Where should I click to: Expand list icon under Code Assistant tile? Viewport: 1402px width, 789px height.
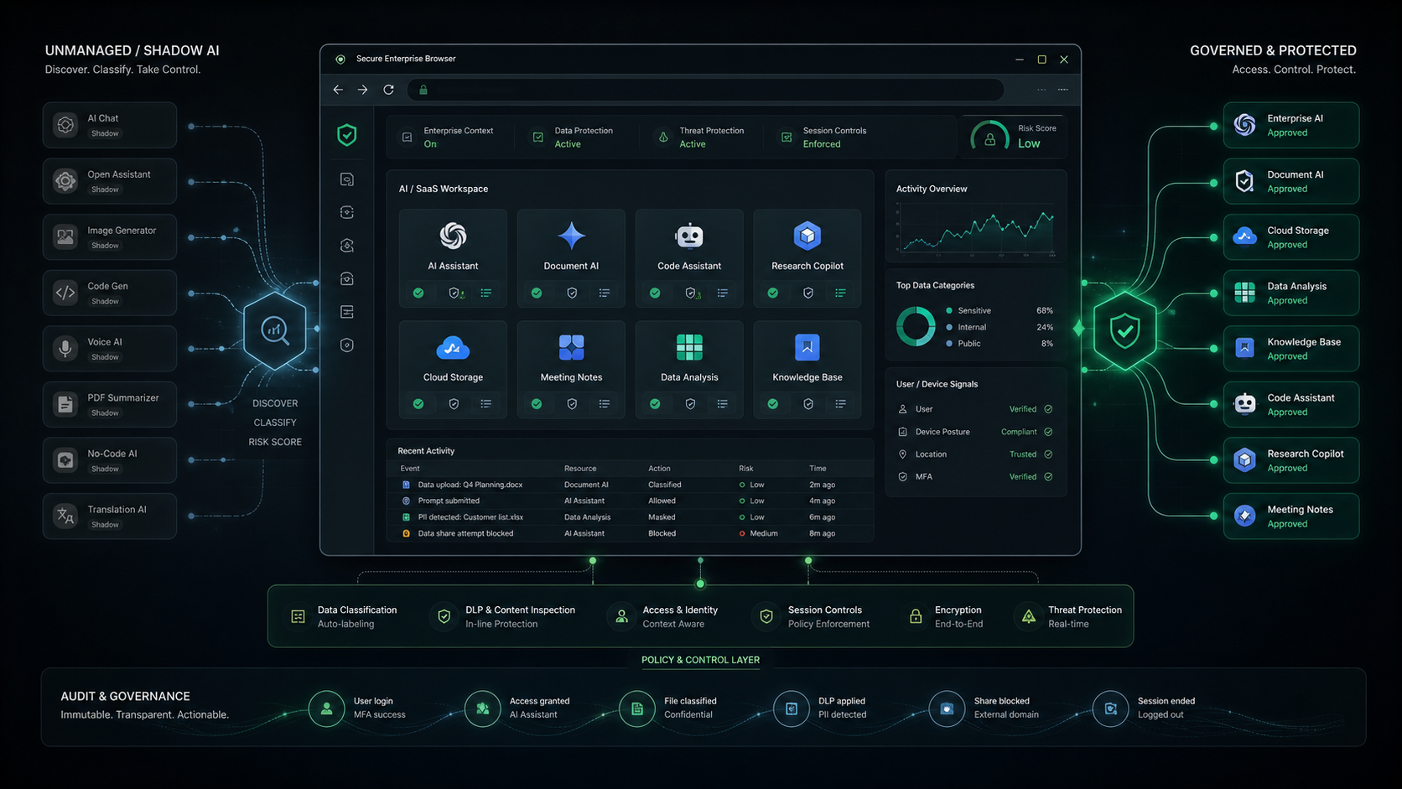pyautogui.click(x=723, y=293)
